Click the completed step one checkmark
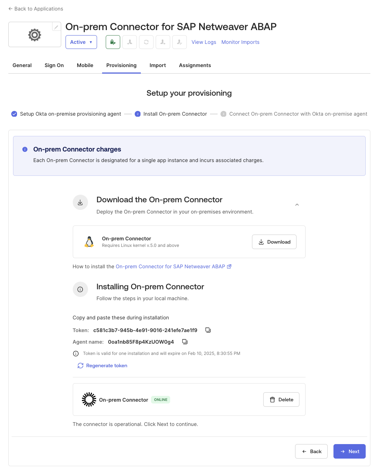378x472 pixels. (14, 114)
